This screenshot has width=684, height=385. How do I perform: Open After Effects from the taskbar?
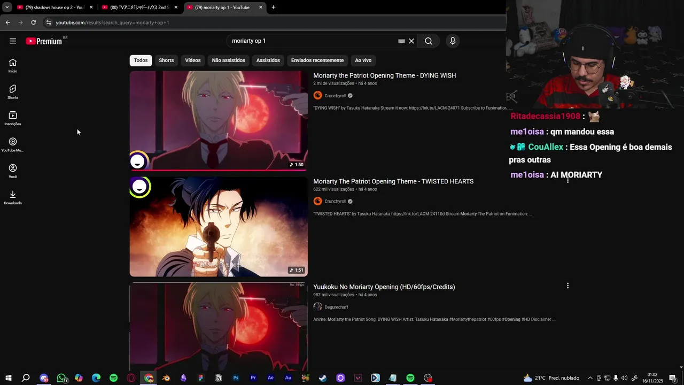coord(270,378)
